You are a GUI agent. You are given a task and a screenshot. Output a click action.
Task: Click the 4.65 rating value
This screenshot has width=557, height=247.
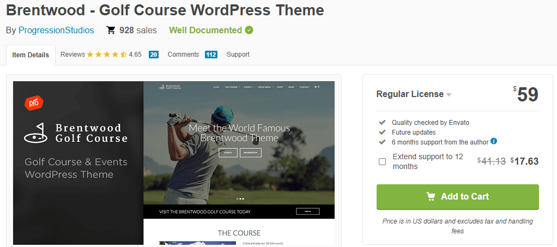click(135, 55)
